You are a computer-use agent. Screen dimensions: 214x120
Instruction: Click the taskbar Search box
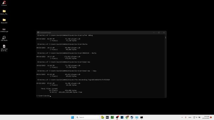coord(87,117)
